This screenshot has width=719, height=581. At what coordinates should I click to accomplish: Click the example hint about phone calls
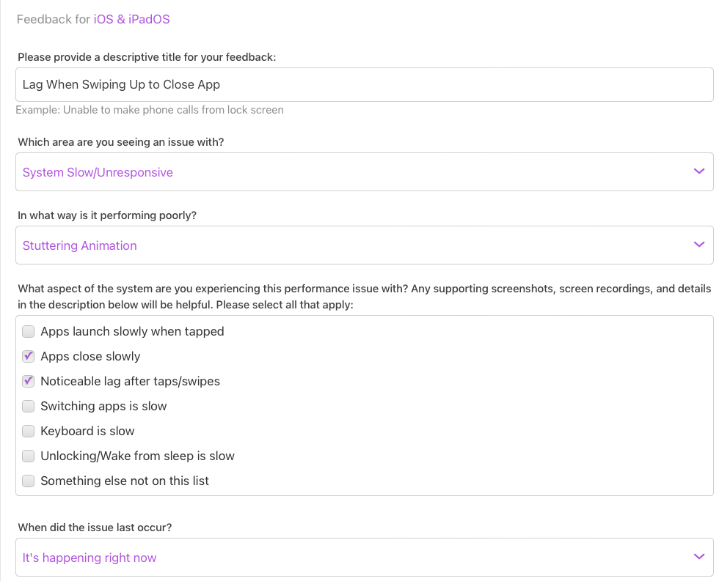150,110
